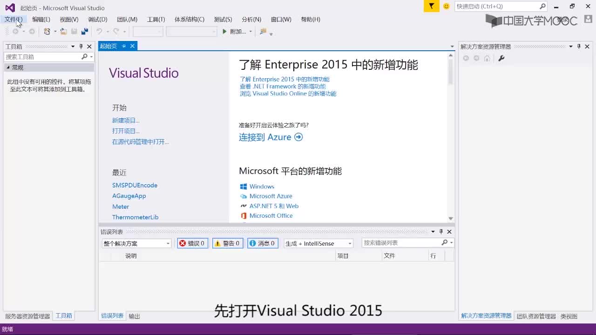This screenshot has height=335, width=596.
Task: Open the 工具箱 panel options dropdown arrow
Action: pos(73,47)
